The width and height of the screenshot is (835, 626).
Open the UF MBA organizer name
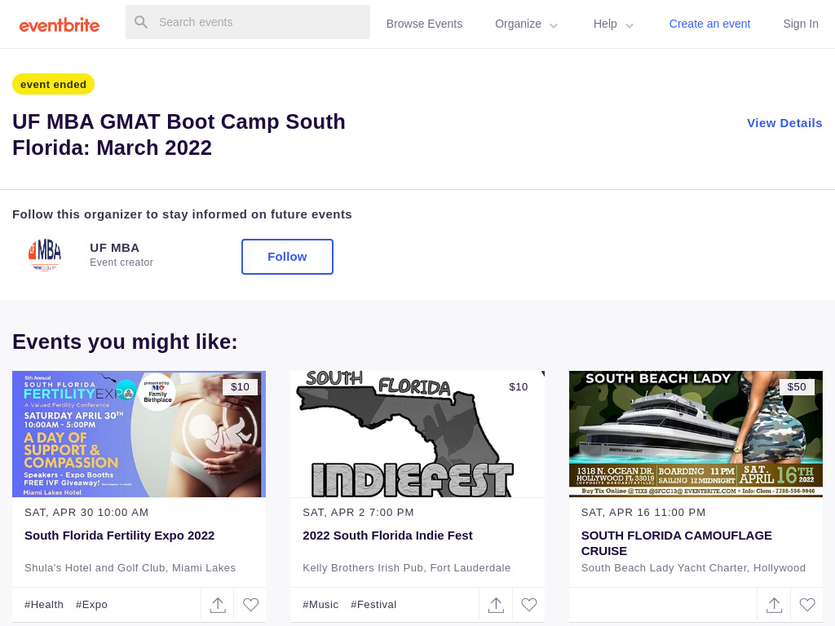point(114,248)
